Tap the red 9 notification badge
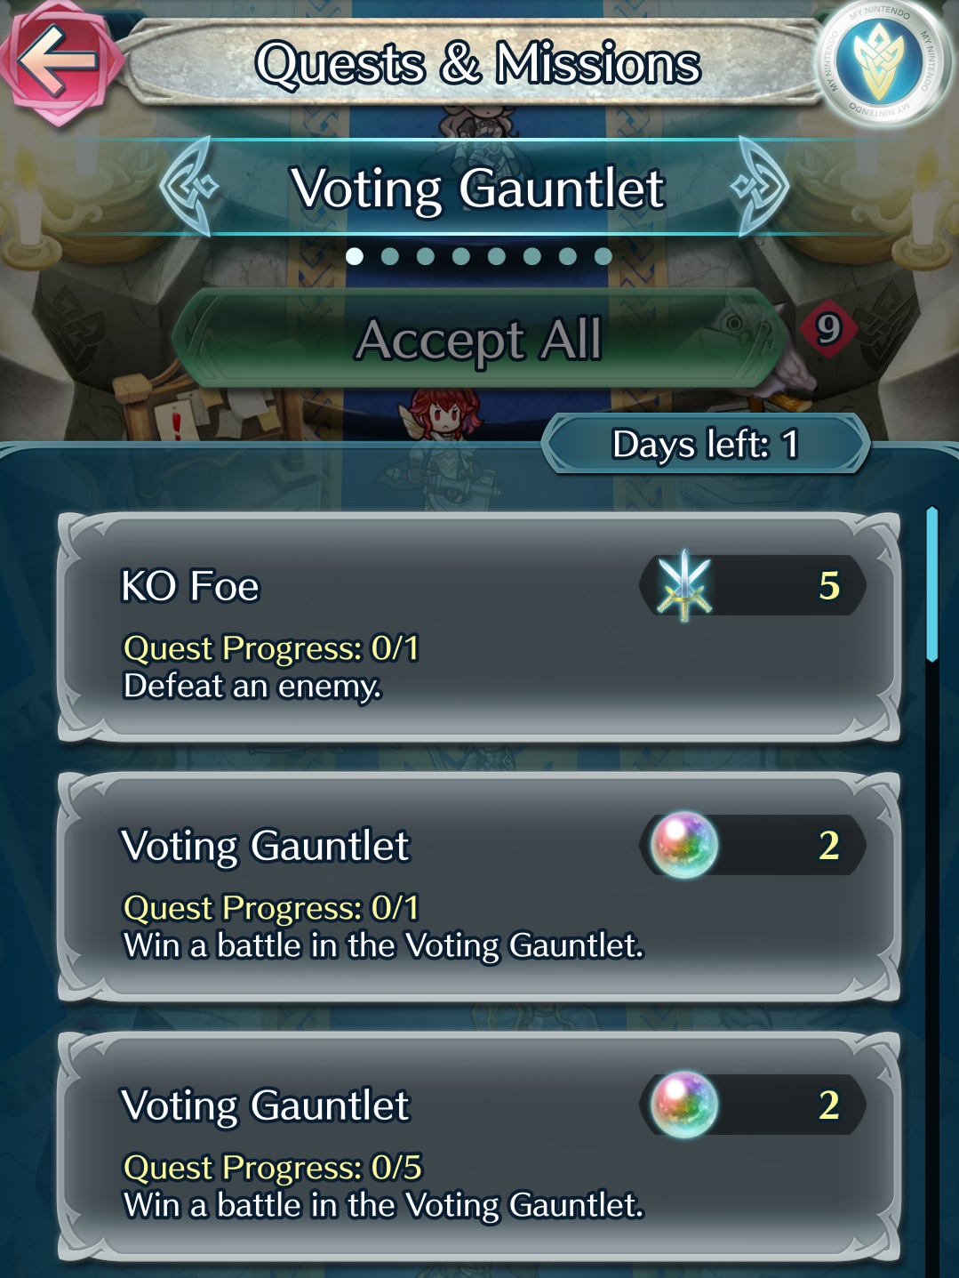Viewport: 959px width, 1278px height. pos(828,329)
